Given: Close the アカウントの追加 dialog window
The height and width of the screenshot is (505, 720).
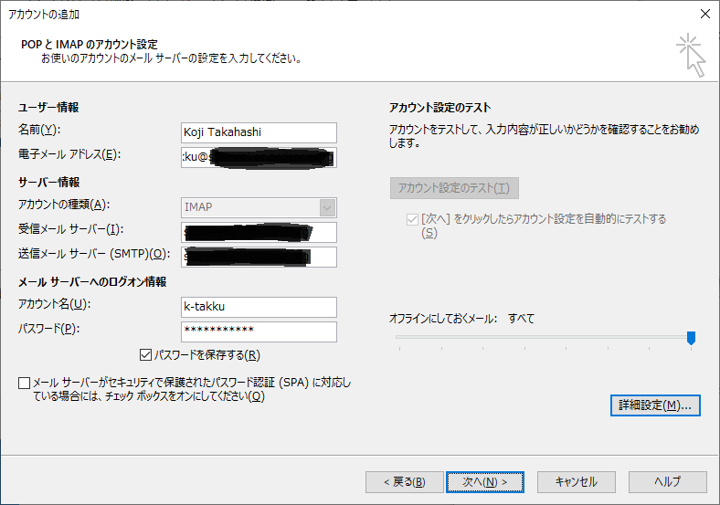Looking at the screenshot, I should (x=704, y=13).
